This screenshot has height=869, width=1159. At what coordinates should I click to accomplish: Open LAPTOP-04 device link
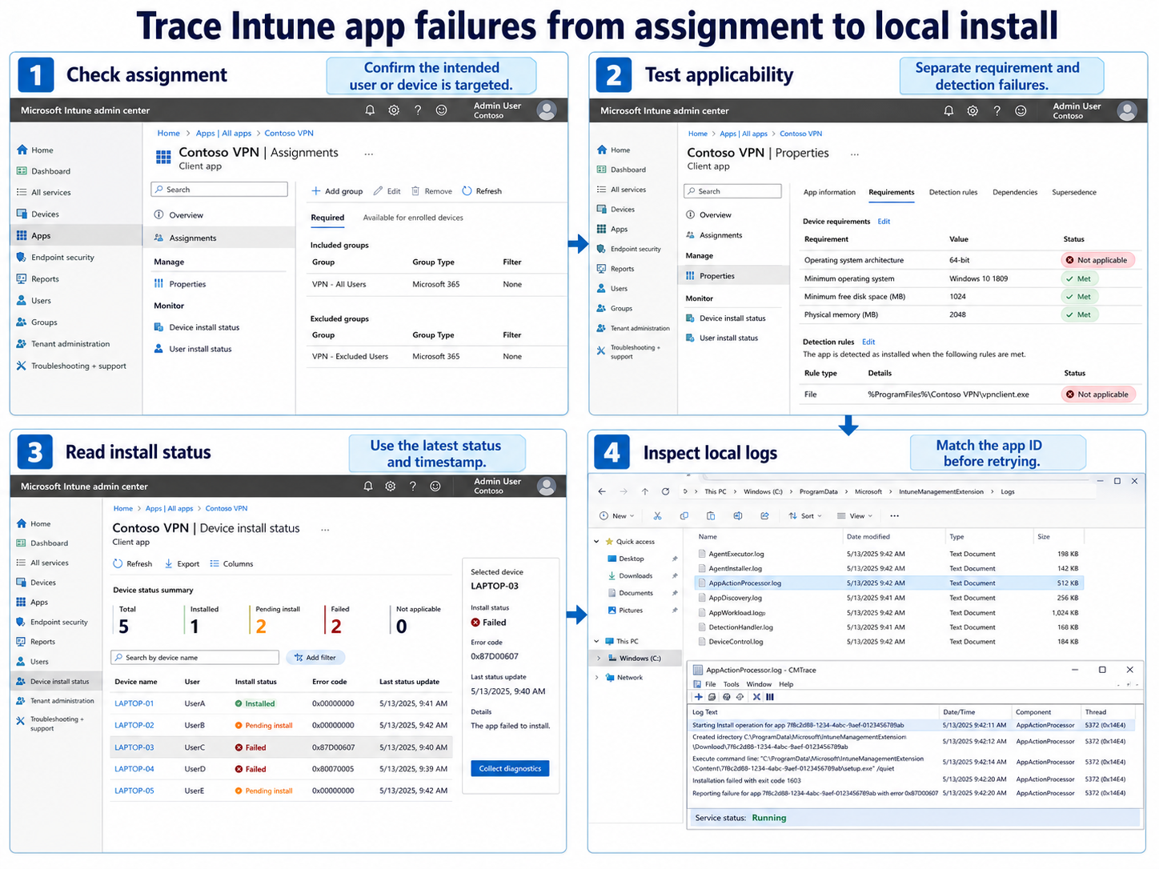tap(134, 769)
